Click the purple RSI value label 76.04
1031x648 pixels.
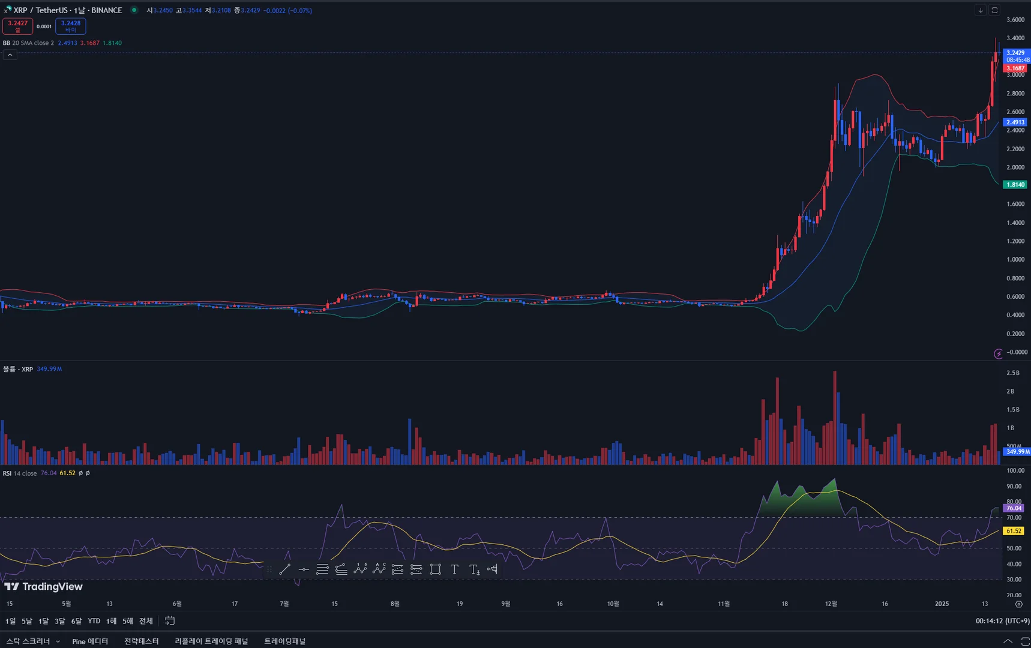[1014, 508]
